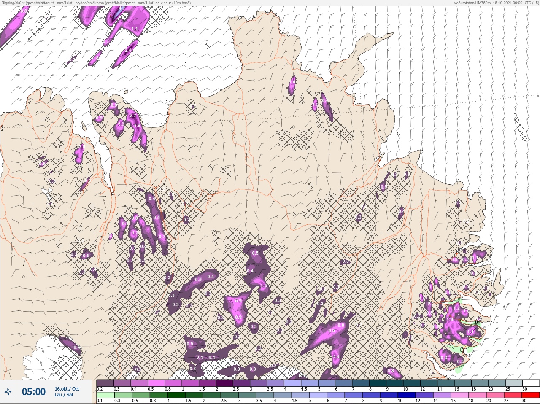This screenshot has width=540, height=404.
Task: Select the dark purple 2 swatch, upper legend row
Action: tap(225, 383)
